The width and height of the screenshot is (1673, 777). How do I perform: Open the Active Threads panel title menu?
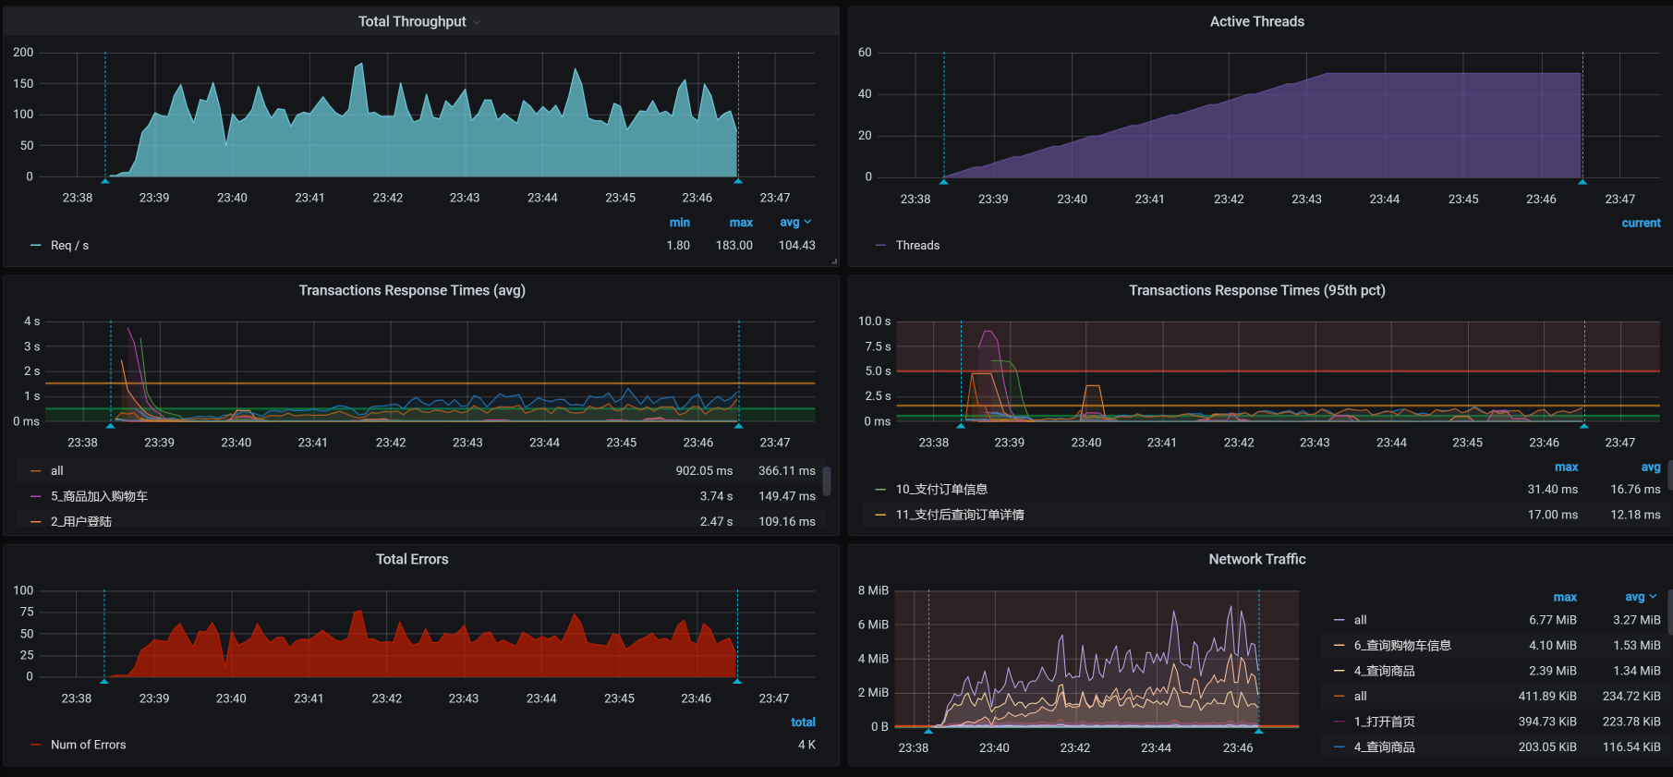coord(1256,21)
